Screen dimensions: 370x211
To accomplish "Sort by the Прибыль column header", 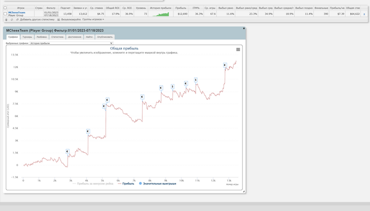I will click(x=181, y=8).
